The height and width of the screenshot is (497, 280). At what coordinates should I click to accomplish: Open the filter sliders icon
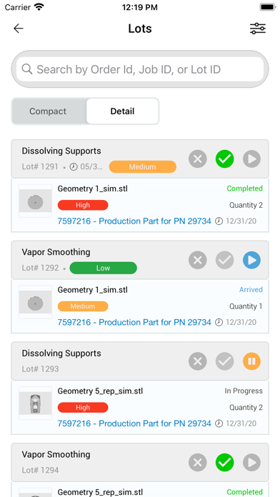point(257,29)
